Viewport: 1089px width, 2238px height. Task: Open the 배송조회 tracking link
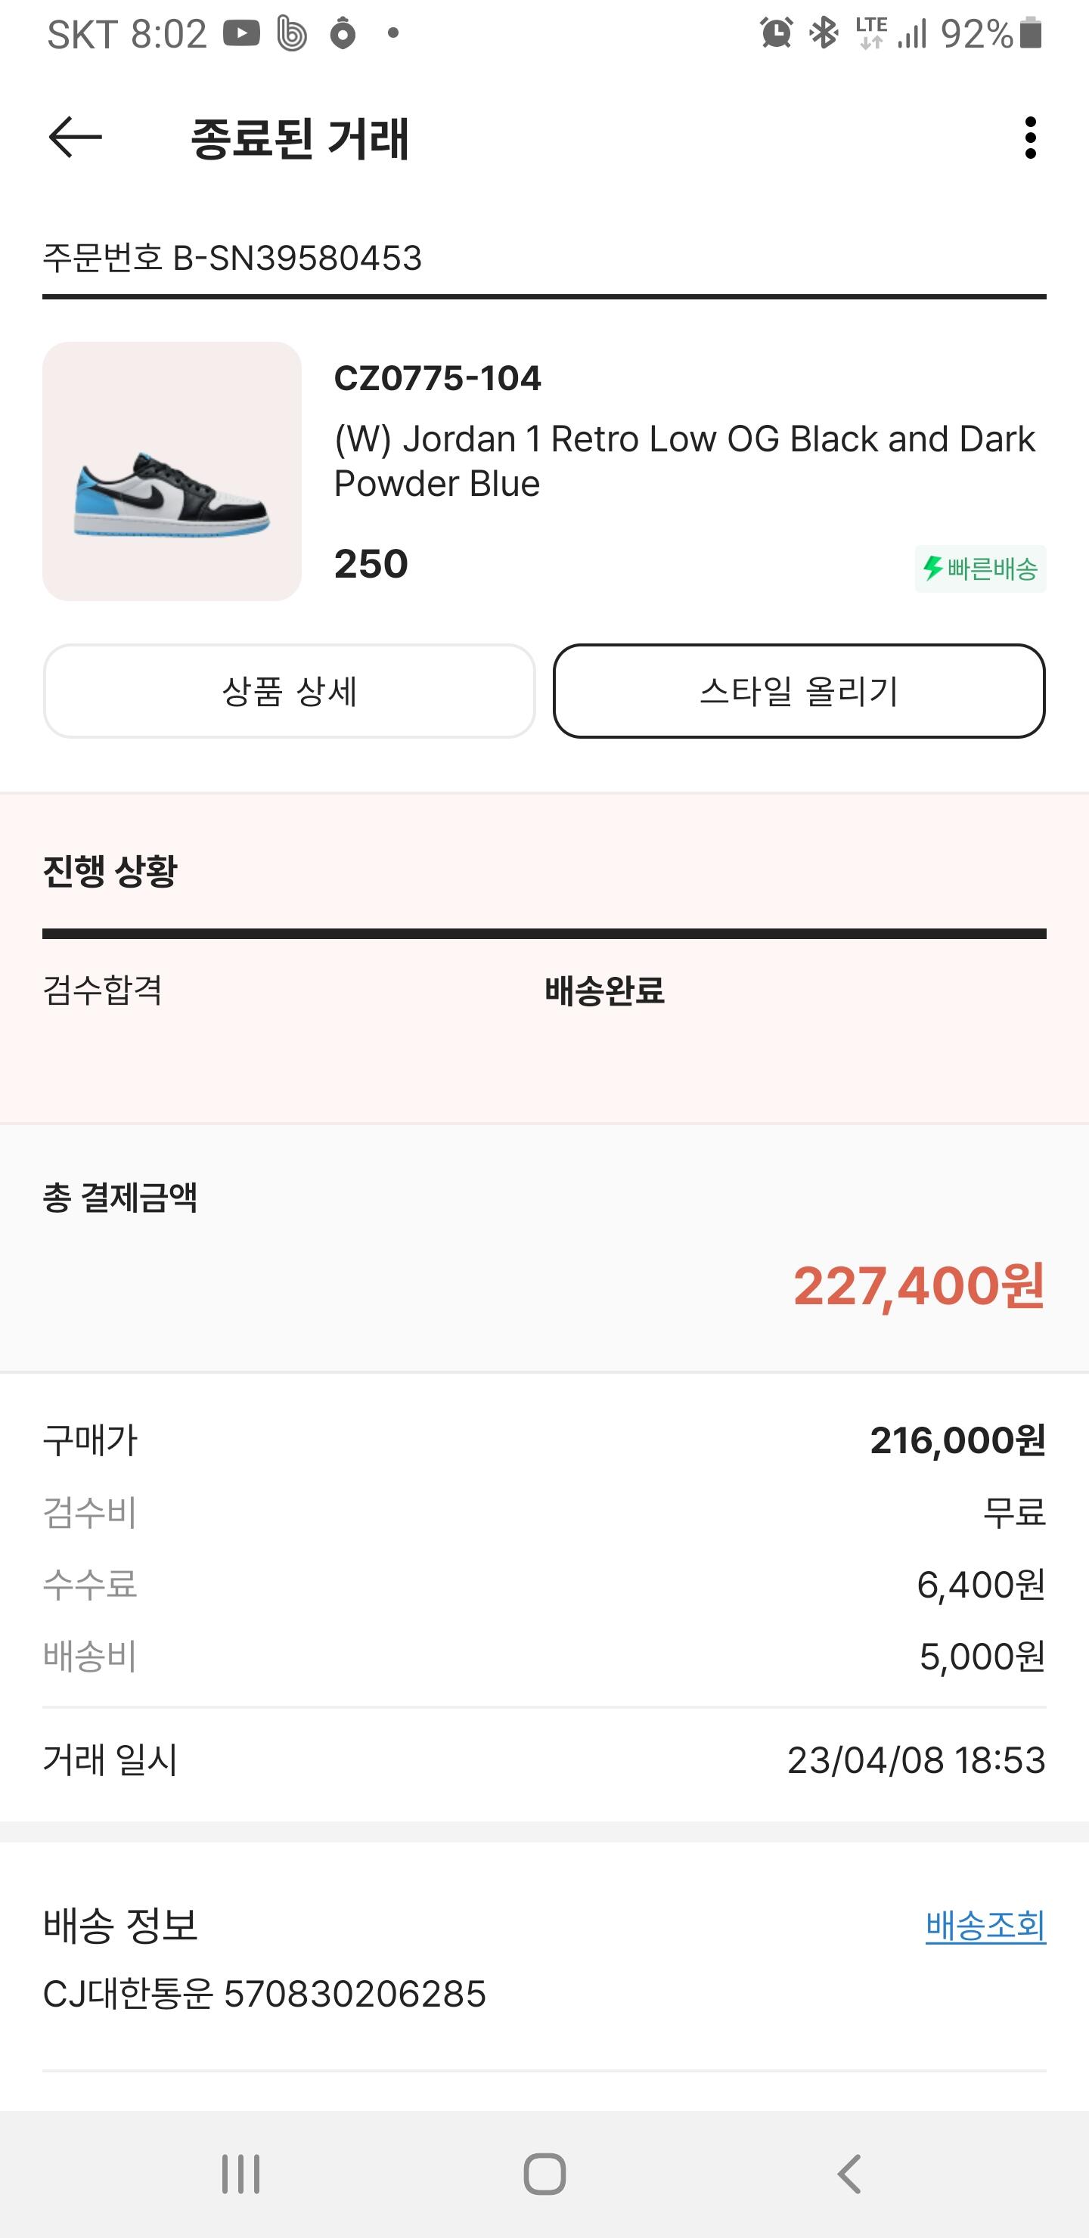coord(985,1925)
